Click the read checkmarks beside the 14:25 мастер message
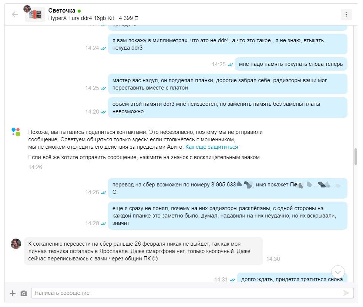The image size is (363, 307). tap(103, 88)
